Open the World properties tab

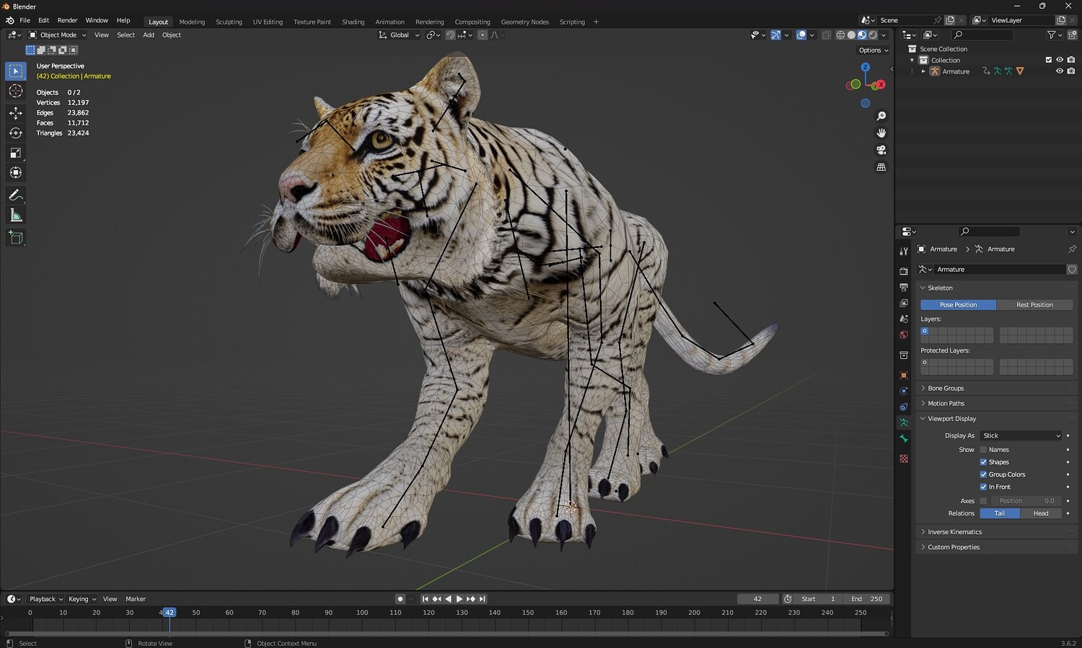(x=904, y=335)
